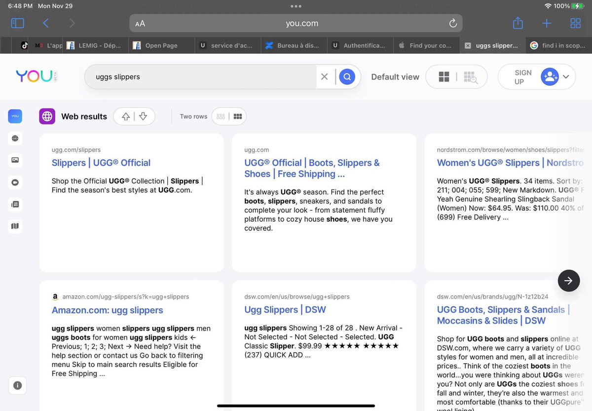Switch to the Find your co... tab
The height and width of the screenshot is (411, 592).
[427, 45]
